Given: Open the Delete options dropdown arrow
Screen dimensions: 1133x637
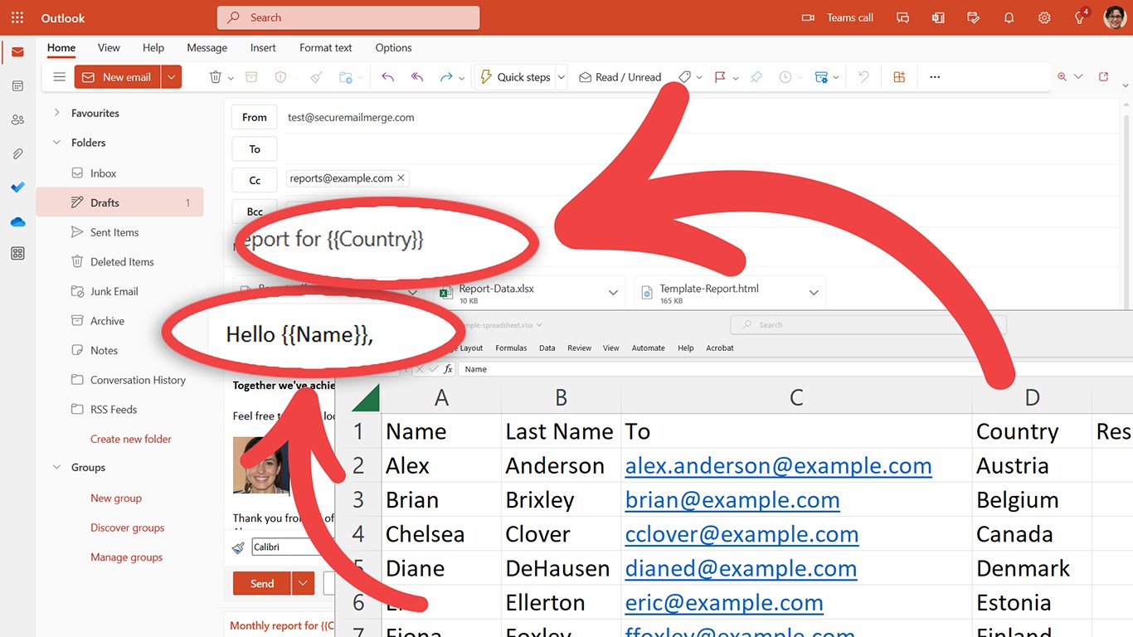Looking at the screenshot, I should (231, 78).
